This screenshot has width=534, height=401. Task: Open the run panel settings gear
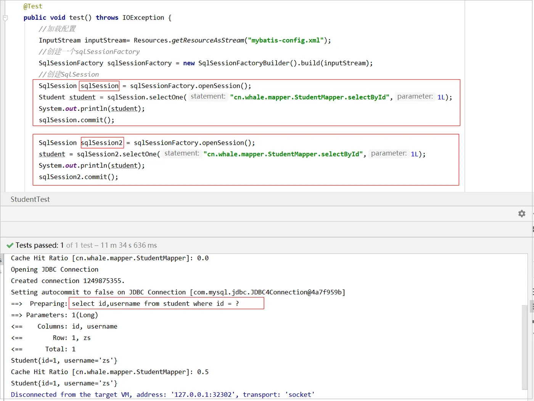[522, 214]
